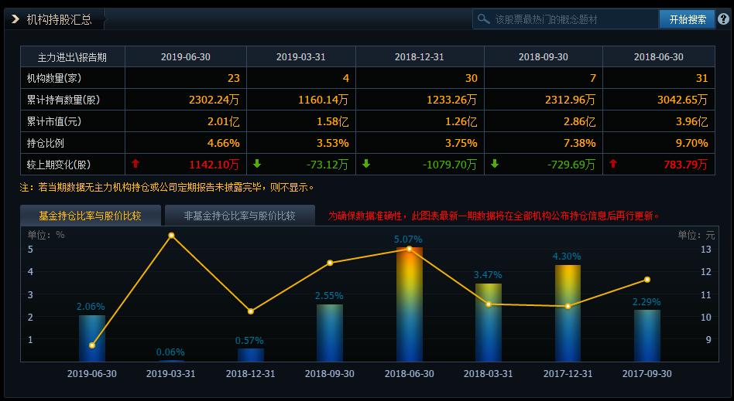
Task: Click the 2.29% bar for 2017-09-30
Action: (x=647, y=335)
